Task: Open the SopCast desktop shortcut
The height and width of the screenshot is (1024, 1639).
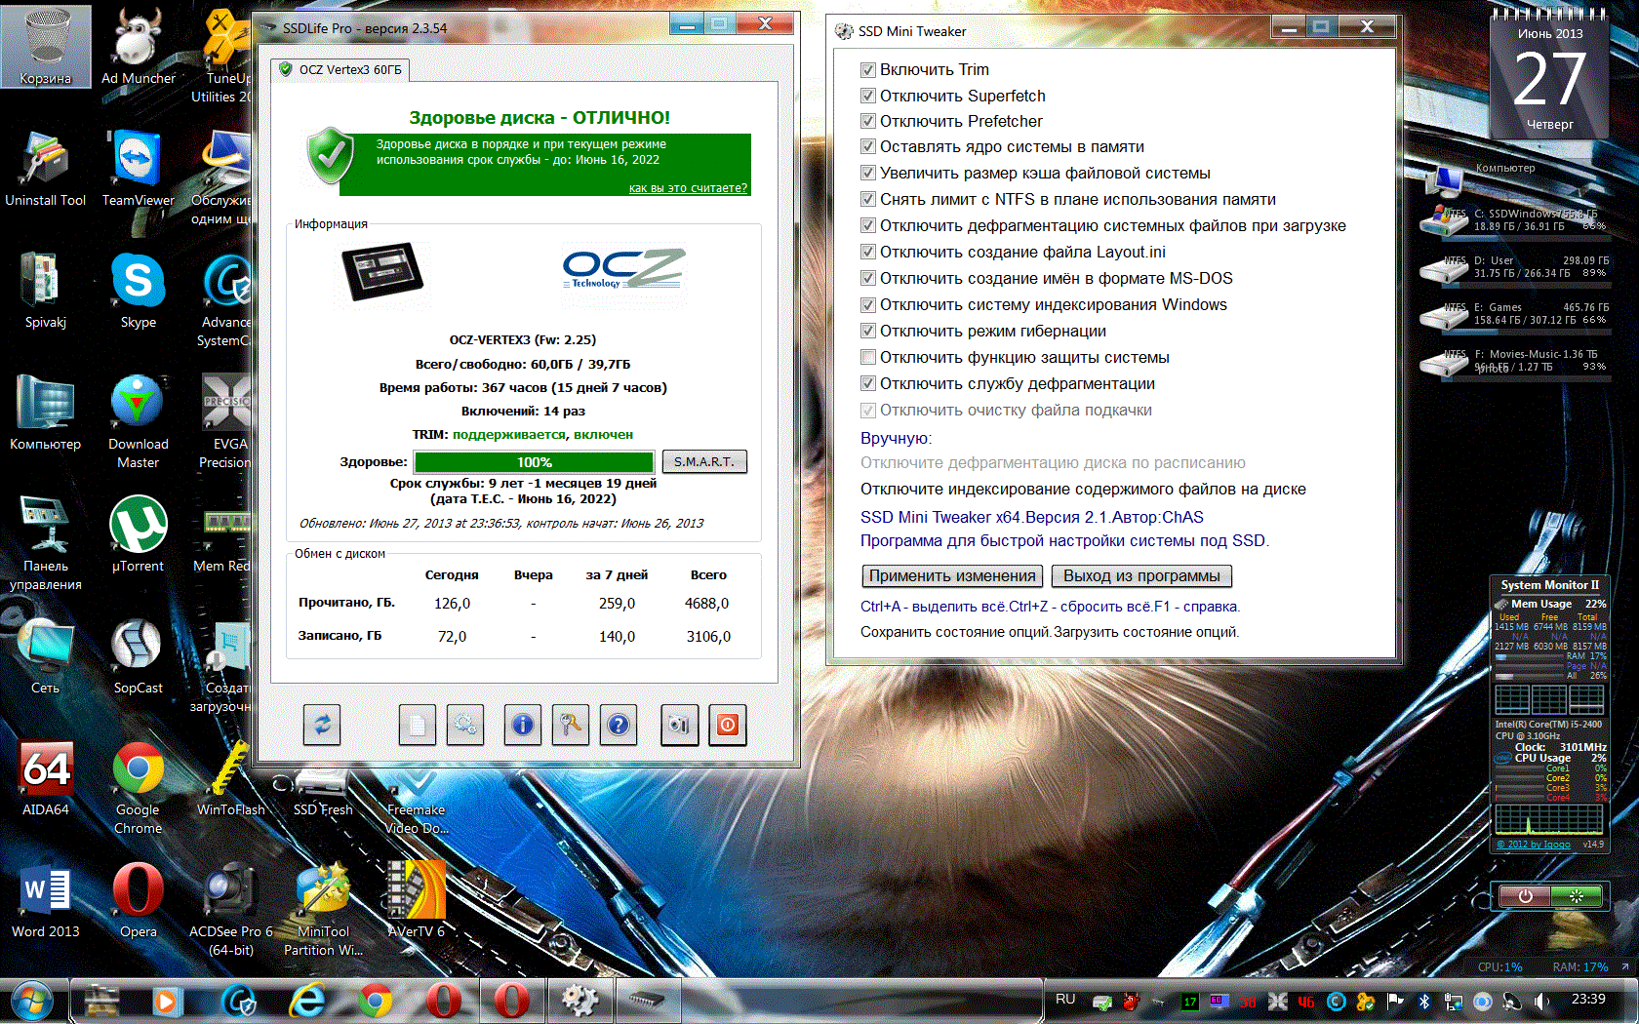Action: click(139, 656)
